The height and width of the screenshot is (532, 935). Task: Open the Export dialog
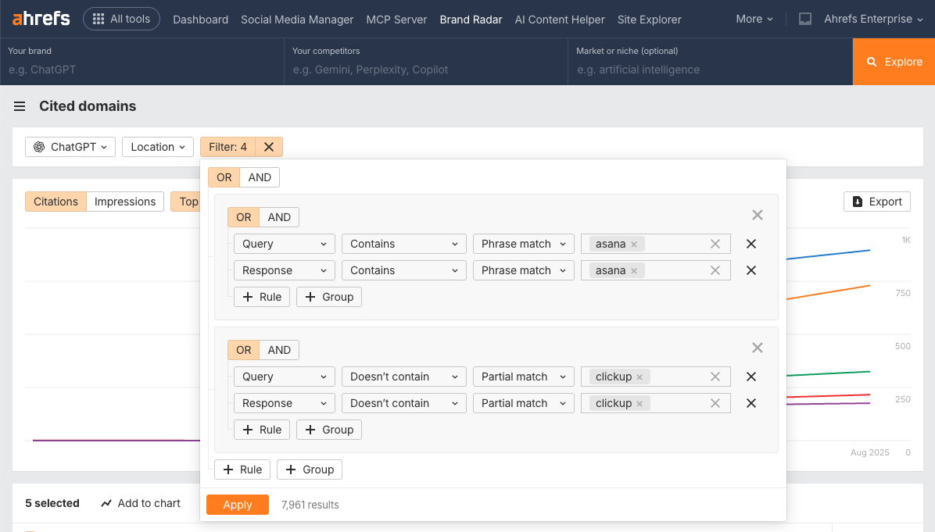click(876, 201)
